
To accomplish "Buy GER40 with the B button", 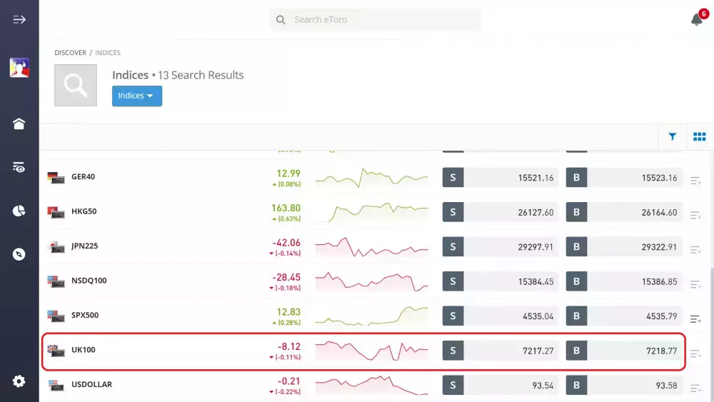I will pos(576,178).
